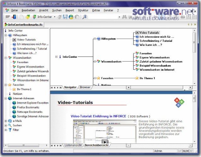Screen dimensions: 201x157
Task: Collapse Hilfesystem node in Navigator map
Action: [95, 39]
